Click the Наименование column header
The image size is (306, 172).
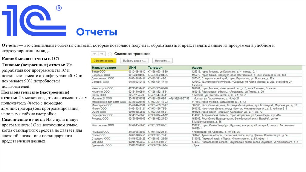[109, 67]
